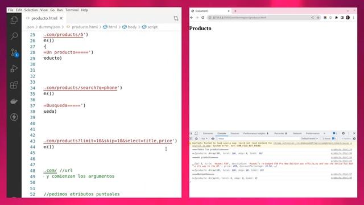
Task: Clear the console with the clear icon
Action: (196, 138)
